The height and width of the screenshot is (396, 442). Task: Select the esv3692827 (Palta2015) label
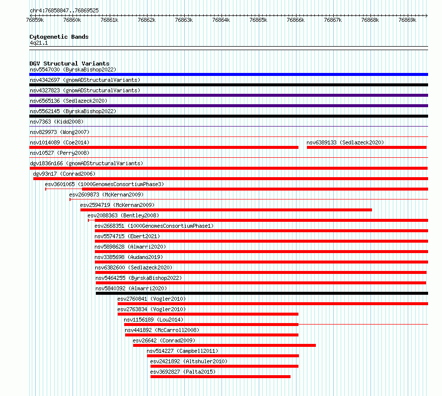[183, 372]
